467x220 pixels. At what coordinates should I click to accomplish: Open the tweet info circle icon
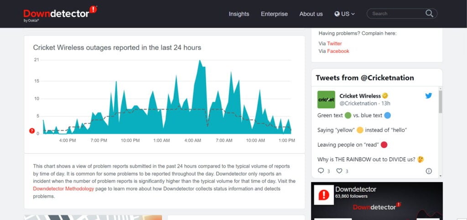(429, 171)
